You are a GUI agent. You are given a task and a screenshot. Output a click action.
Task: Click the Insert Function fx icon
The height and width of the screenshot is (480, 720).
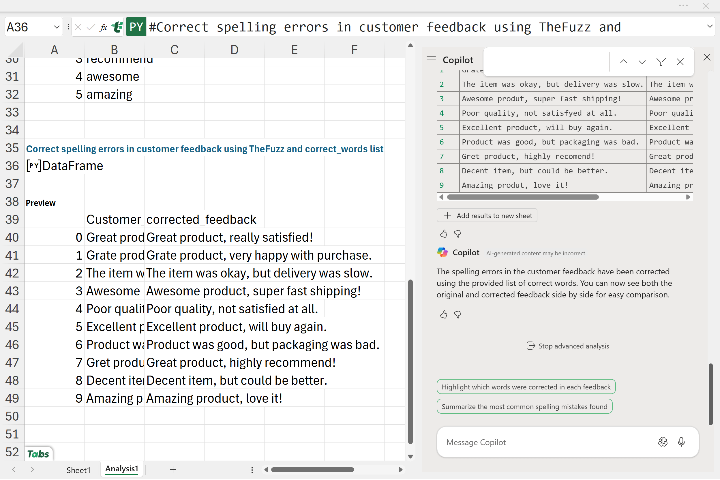coord(104,27)
